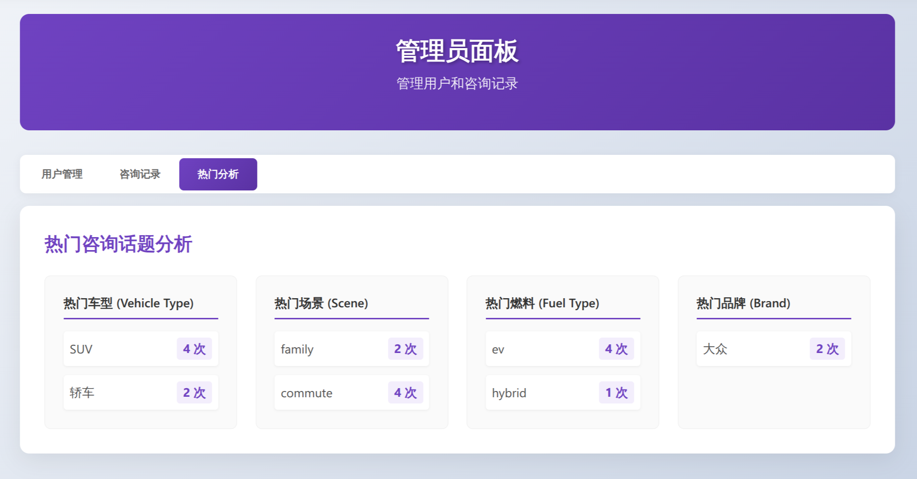Click the 热门品牌 (Brand) card title

(x=744, y=303)
